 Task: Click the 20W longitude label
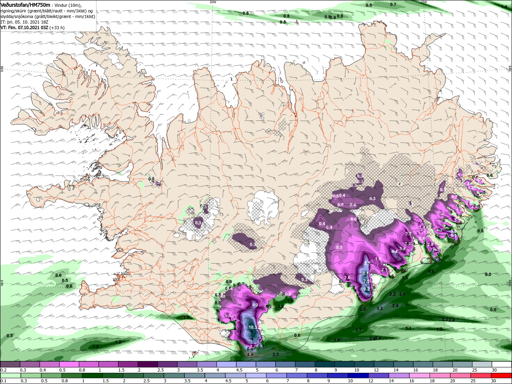(213, 2)
